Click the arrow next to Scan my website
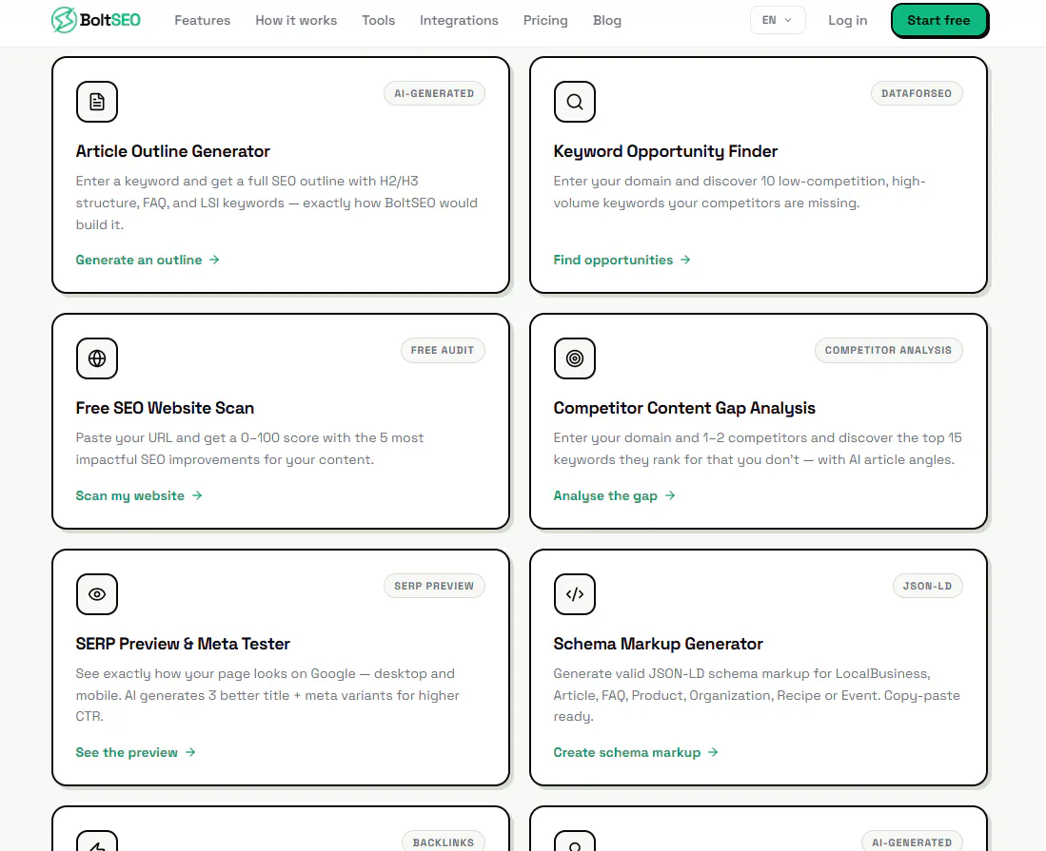The image size is (1046, 851). click(197, 495)
